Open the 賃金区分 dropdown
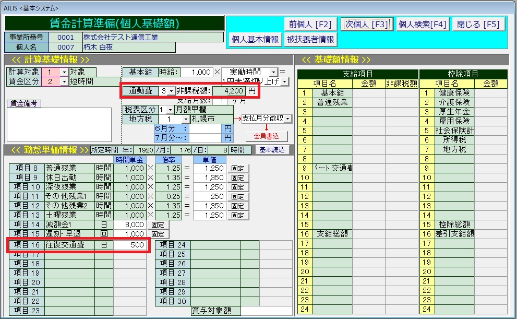 (64, 81)
